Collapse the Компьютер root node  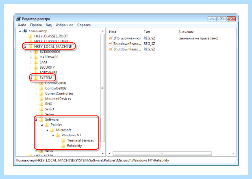tap(20, 31)
